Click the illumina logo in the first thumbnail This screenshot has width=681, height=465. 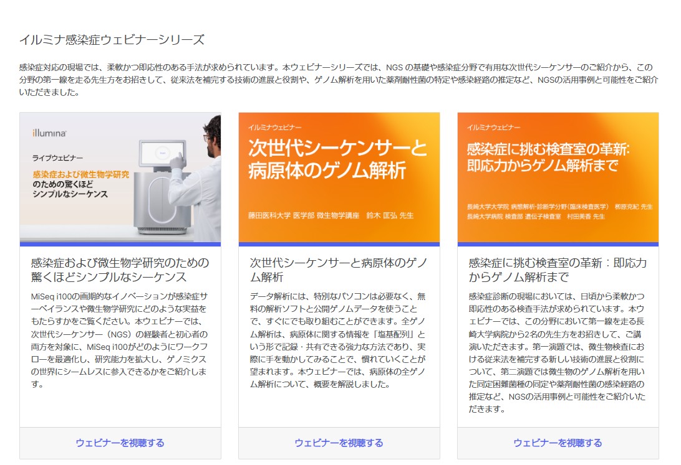49,133
